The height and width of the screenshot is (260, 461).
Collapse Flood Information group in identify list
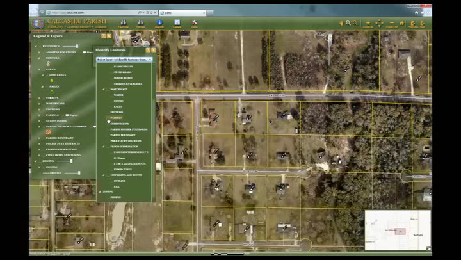tap(104, 147)
